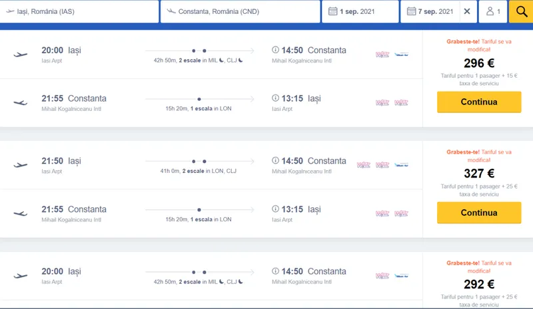Viewport: 533px width, 309px height.
Task: Click return plane icon of the second offer
Action: [x=20, y=213]
